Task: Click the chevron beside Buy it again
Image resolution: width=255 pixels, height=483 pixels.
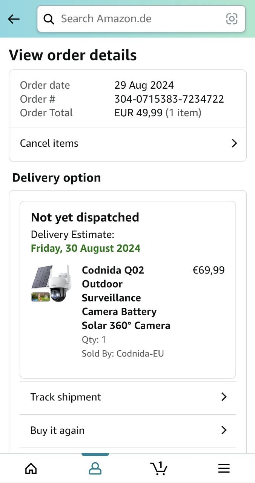Action: pyautogui.click(x=224, y=430)
